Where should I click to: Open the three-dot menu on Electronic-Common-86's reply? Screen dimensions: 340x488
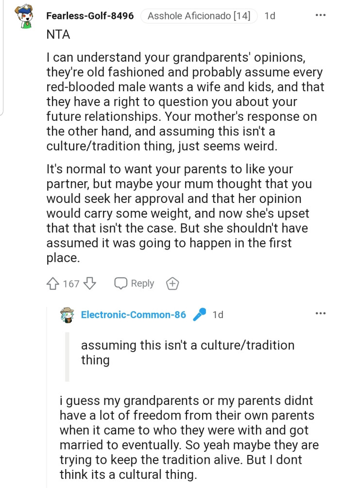tap(321, 314)
